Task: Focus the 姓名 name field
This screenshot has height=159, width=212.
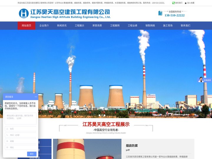Action: click(x=21, y=129)
